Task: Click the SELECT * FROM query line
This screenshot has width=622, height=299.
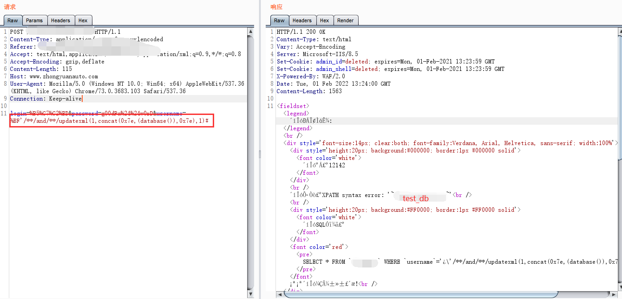Action: pos(460,262)
